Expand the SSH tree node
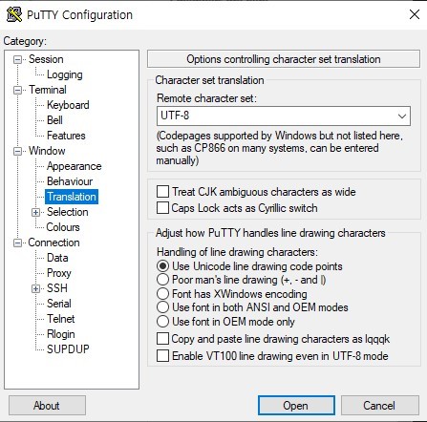427x422 pixels. (35, 288)
